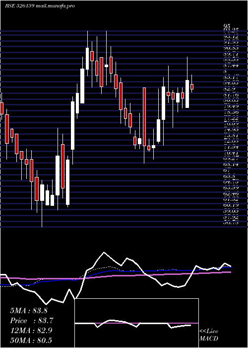Click the 79.49 price axis label
248x348 pixels.
point(231,106)
